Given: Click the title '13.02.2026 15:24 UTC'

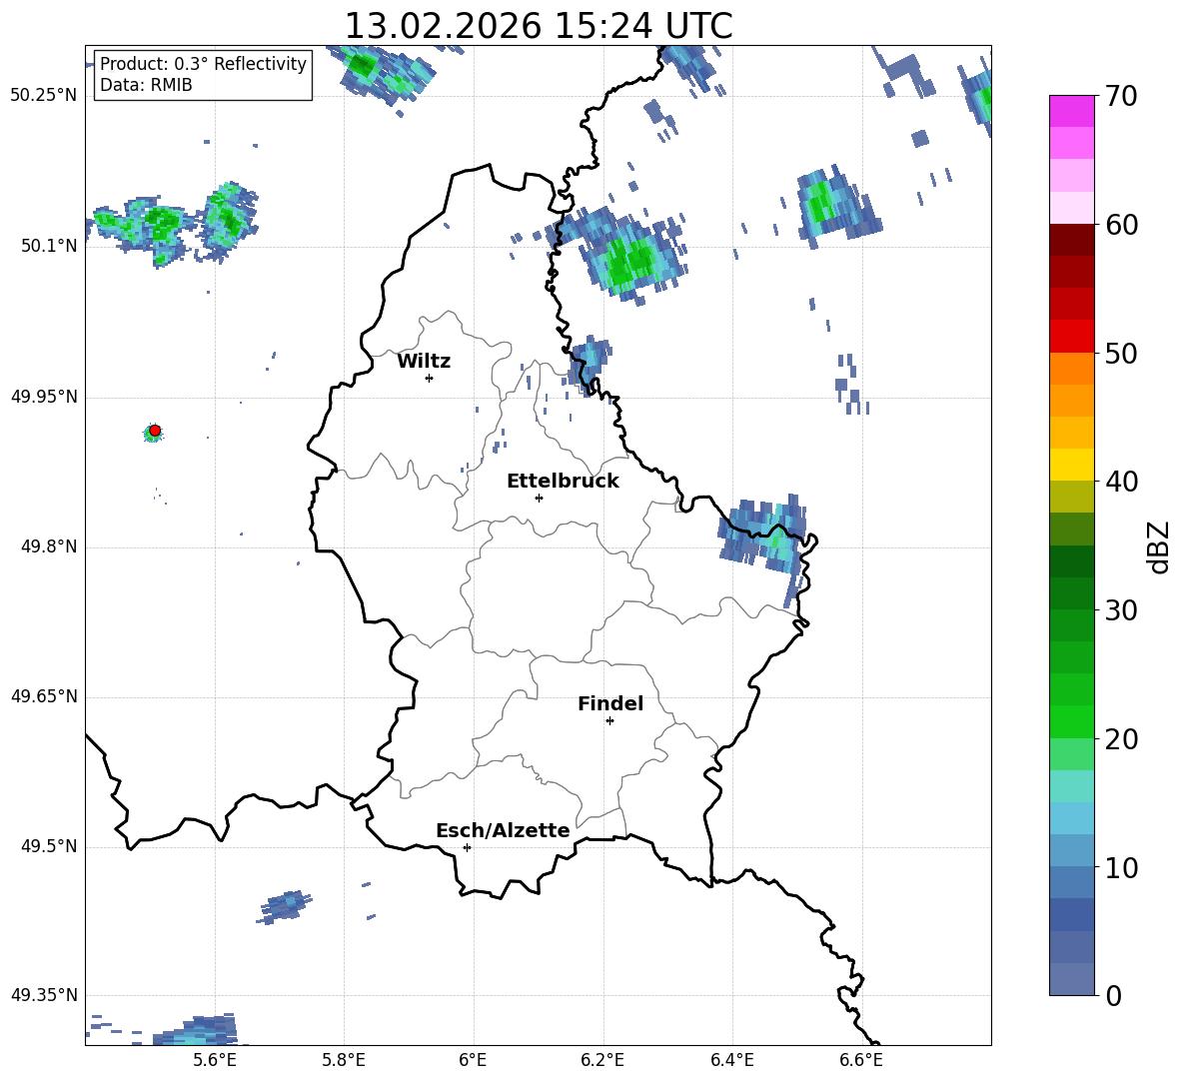Looking at the screenshot, I should [539, 26].
